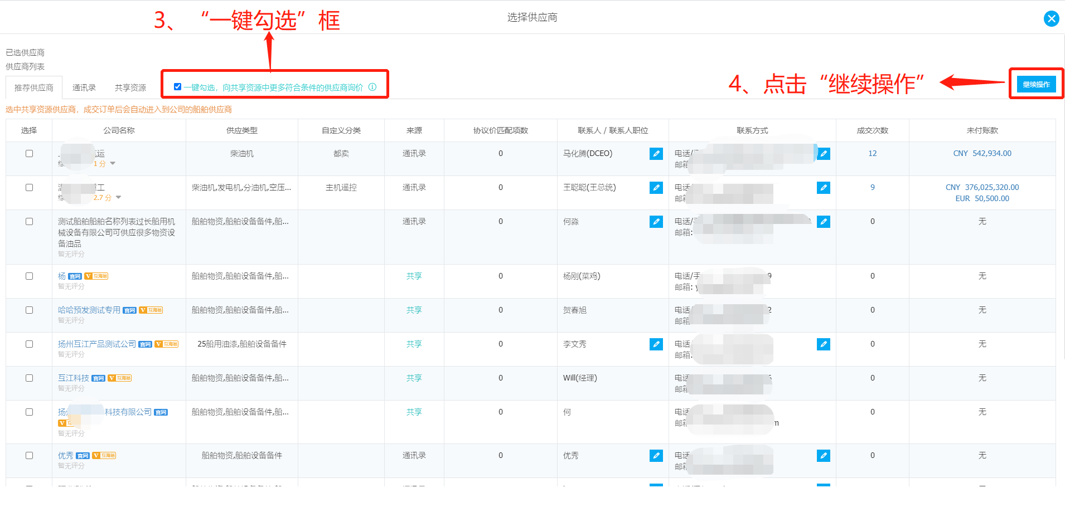
Task: Click 成交次数 column header
Action: pos(873,130)
